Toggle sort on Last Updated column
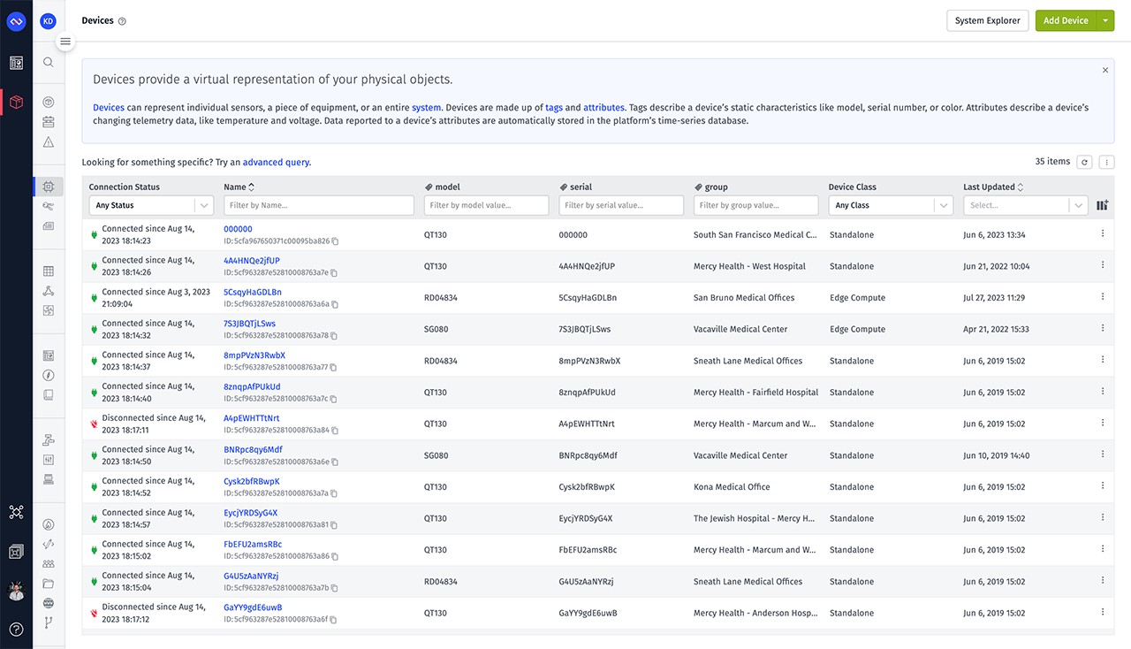 coord(1021,187)
